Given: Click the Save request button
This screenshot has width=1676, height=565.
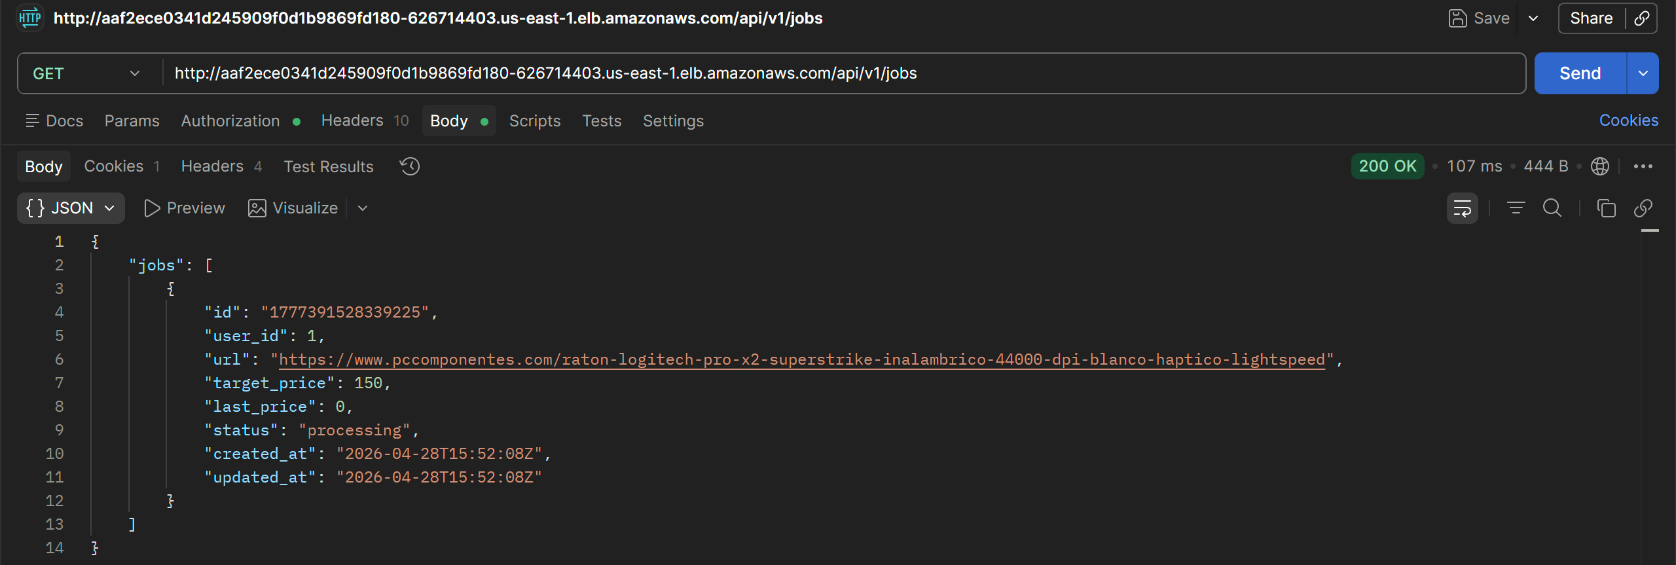Looking at the screenshot, I should (1479, 18).
